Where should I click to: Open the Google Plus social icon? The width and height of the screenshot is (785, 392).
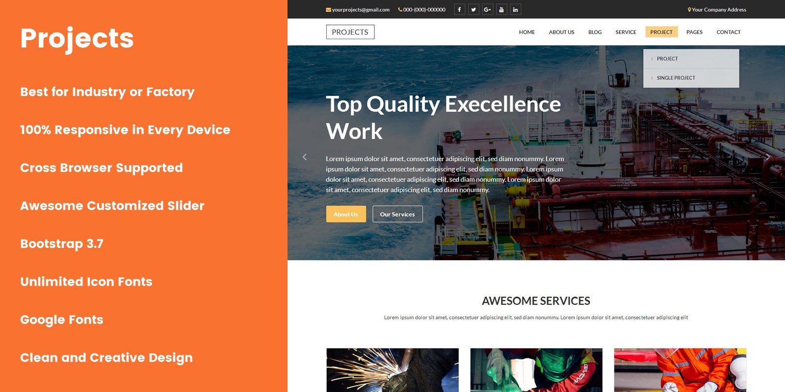pyautogui.click(x=488, y=9)
